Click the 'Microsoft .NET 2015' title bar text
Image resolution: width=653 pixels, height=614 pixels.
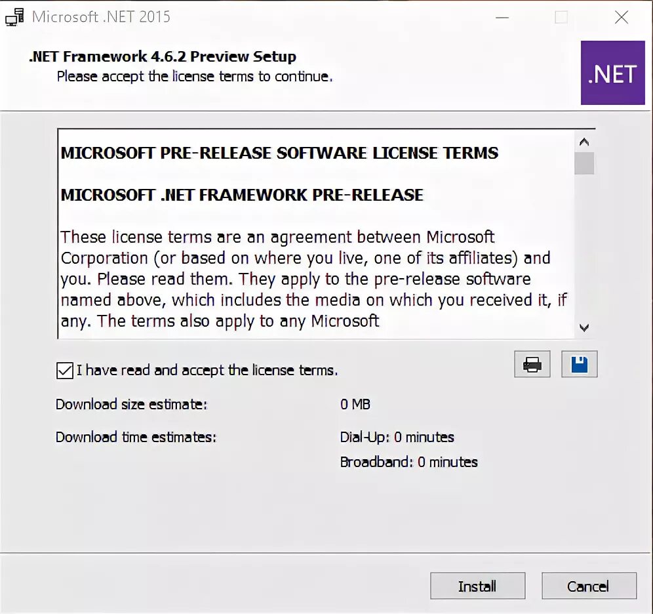(101, 17)
